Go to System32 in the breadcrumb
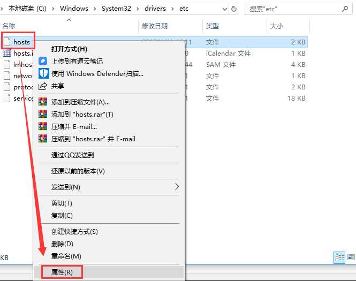 (x=116, y=9)
